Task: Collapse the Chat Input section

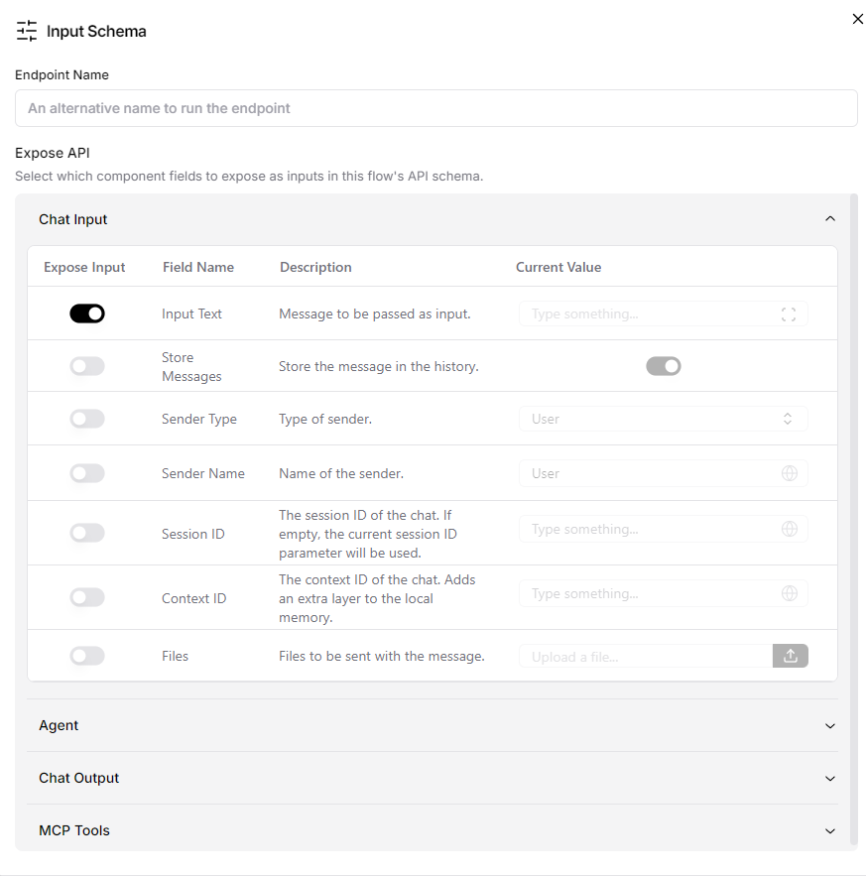Action: (x=830, y=219)
